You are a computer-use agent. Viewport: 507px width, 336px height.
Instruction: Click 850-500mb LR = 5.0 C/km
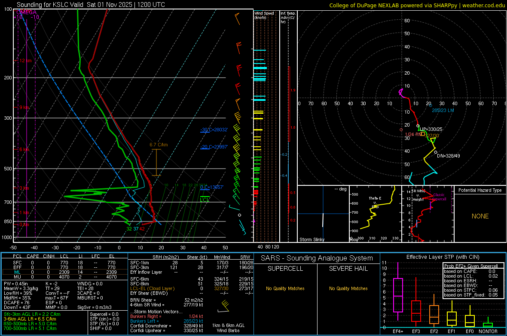(x=30, y=324)
